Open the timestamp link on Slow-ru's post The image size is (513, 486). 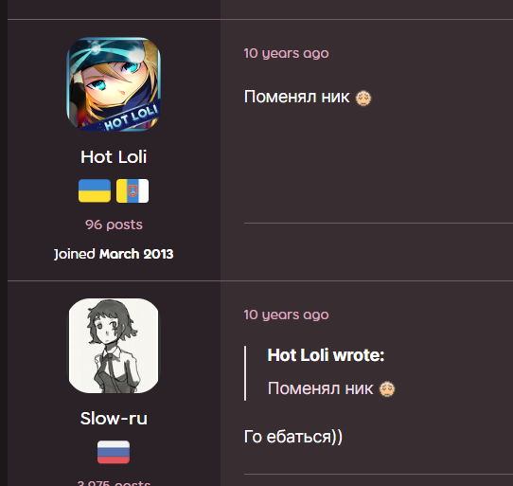[286, 315]
